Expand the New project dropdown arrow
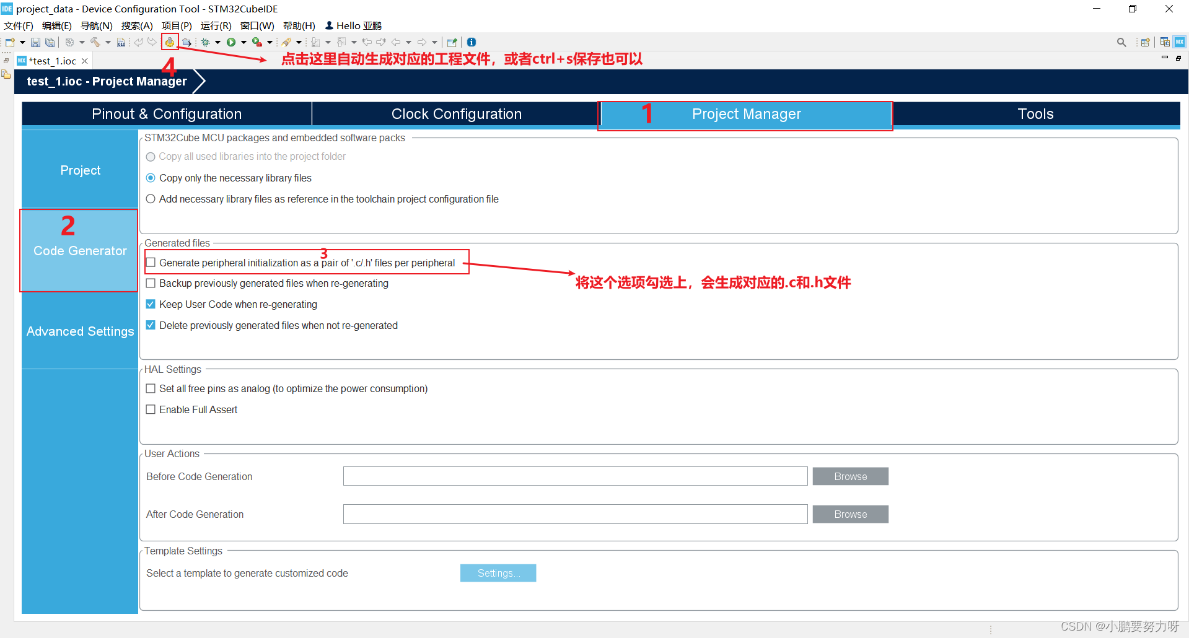This screenshot has height=638, width=1189. point(22,42)
